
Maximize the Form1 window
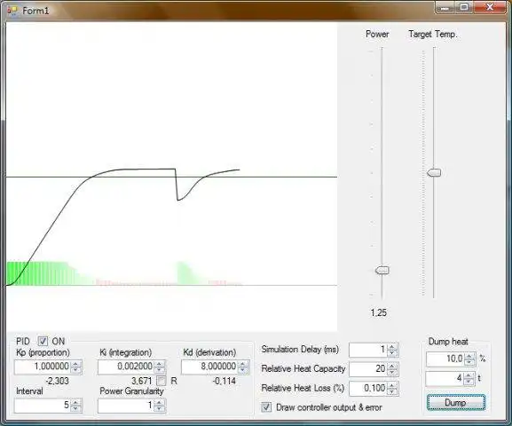464,7
